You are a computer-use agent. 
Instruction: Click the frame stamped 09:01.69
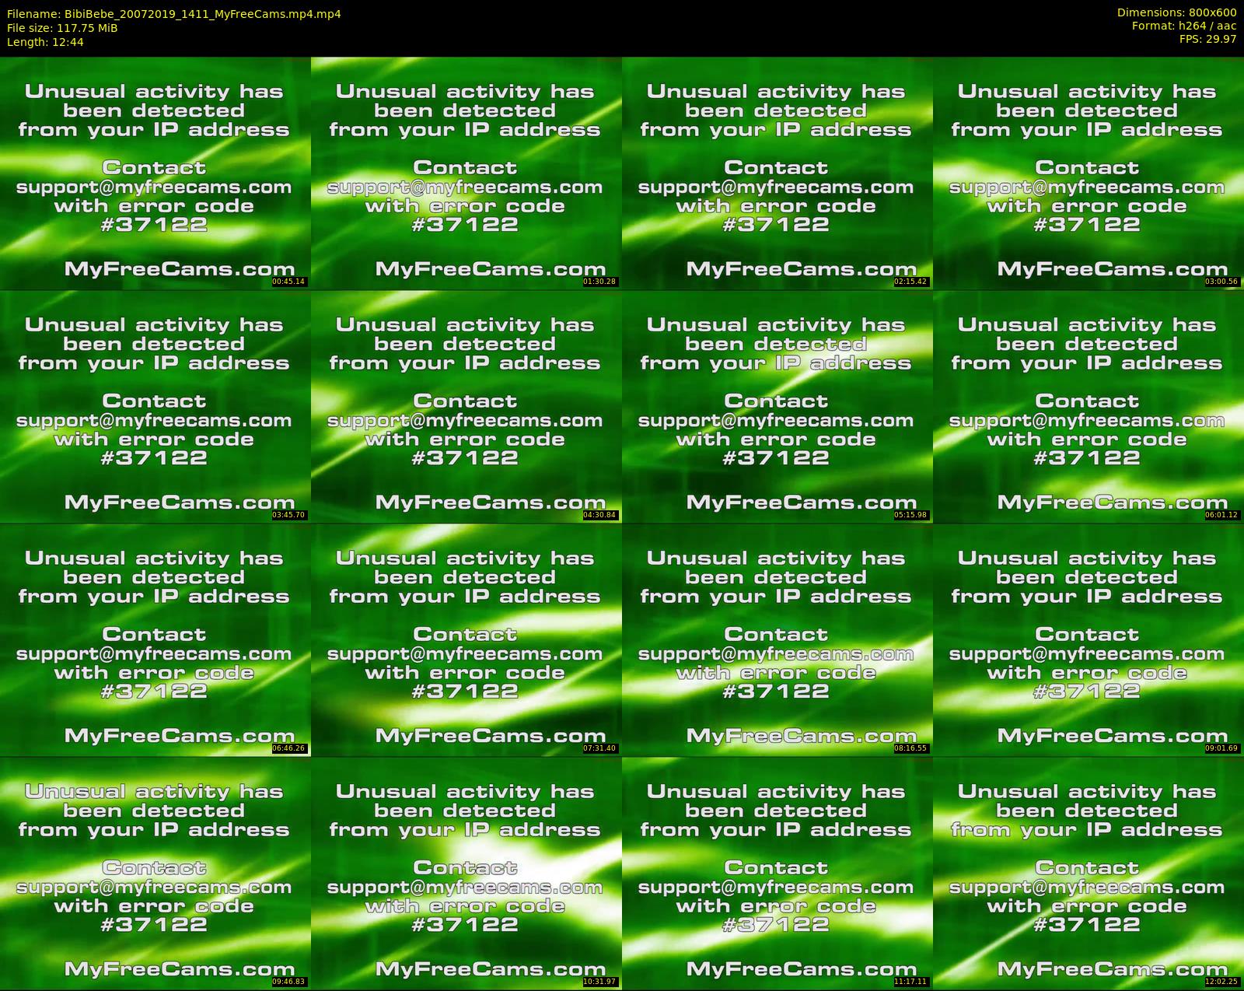[1088, 639]
